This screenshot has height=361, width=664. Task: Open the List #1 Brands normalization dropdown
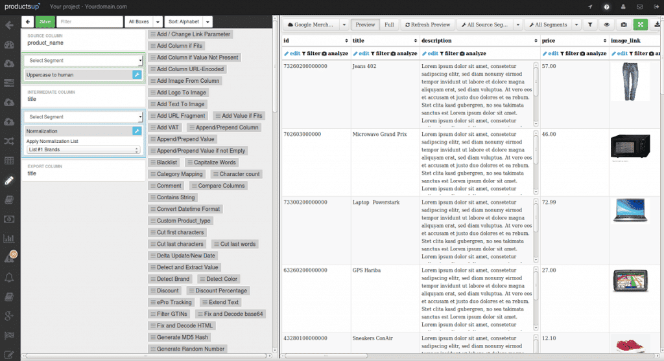click(x=83, y=149)
